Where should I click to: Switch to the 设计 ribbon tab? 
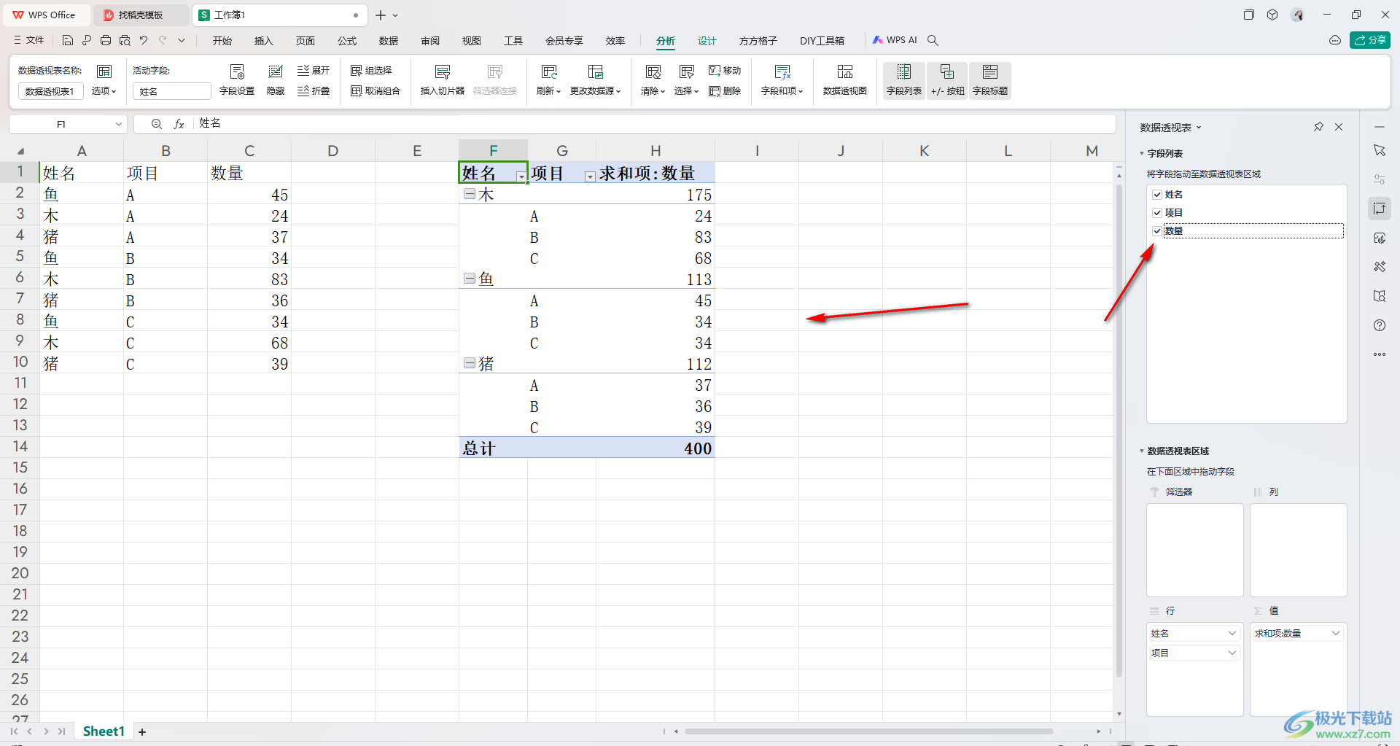[x=707, y=41]
